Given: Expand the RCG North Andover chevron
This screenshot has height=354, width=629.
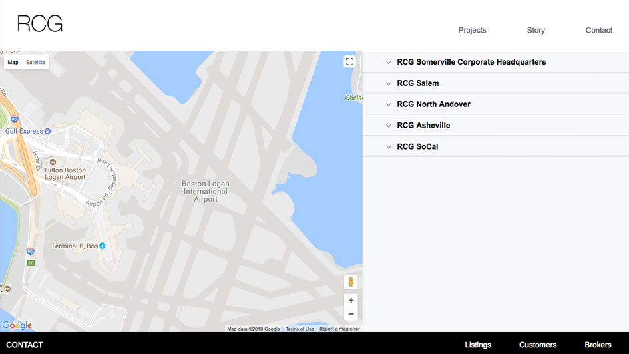Looking at the screenshot, I should (x=388, y=104).
